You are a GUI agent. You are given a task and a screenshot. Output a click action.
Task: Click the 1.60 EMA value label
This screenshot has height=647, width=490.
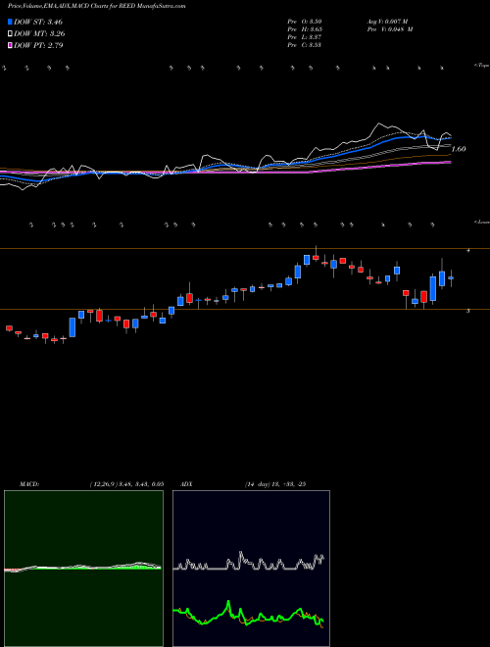pyautogui.click(x=459, y=149)
